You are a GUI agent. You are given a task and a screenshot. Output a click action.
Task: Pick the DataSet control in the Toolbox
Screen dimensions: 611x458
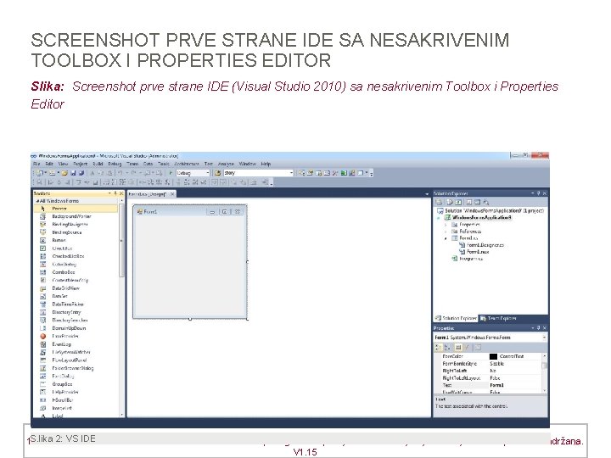coord(76,296)
